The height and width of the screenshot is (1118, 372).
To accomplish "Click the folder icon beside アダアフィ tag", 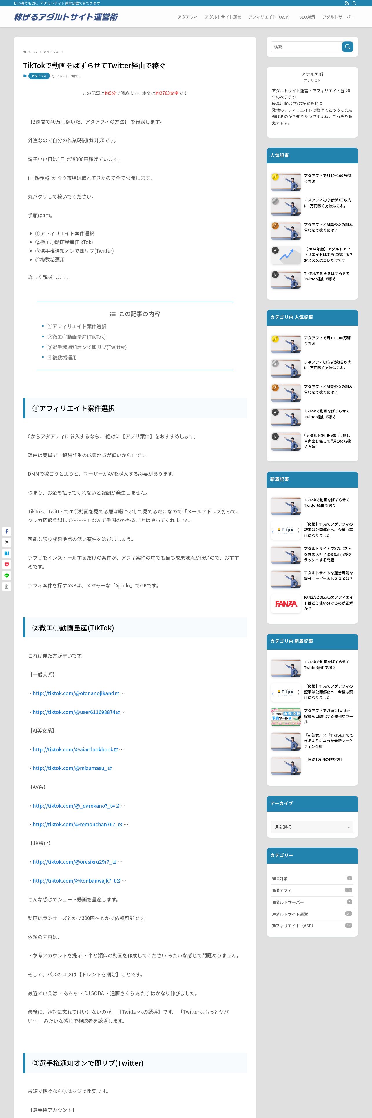I will point(25,76).
